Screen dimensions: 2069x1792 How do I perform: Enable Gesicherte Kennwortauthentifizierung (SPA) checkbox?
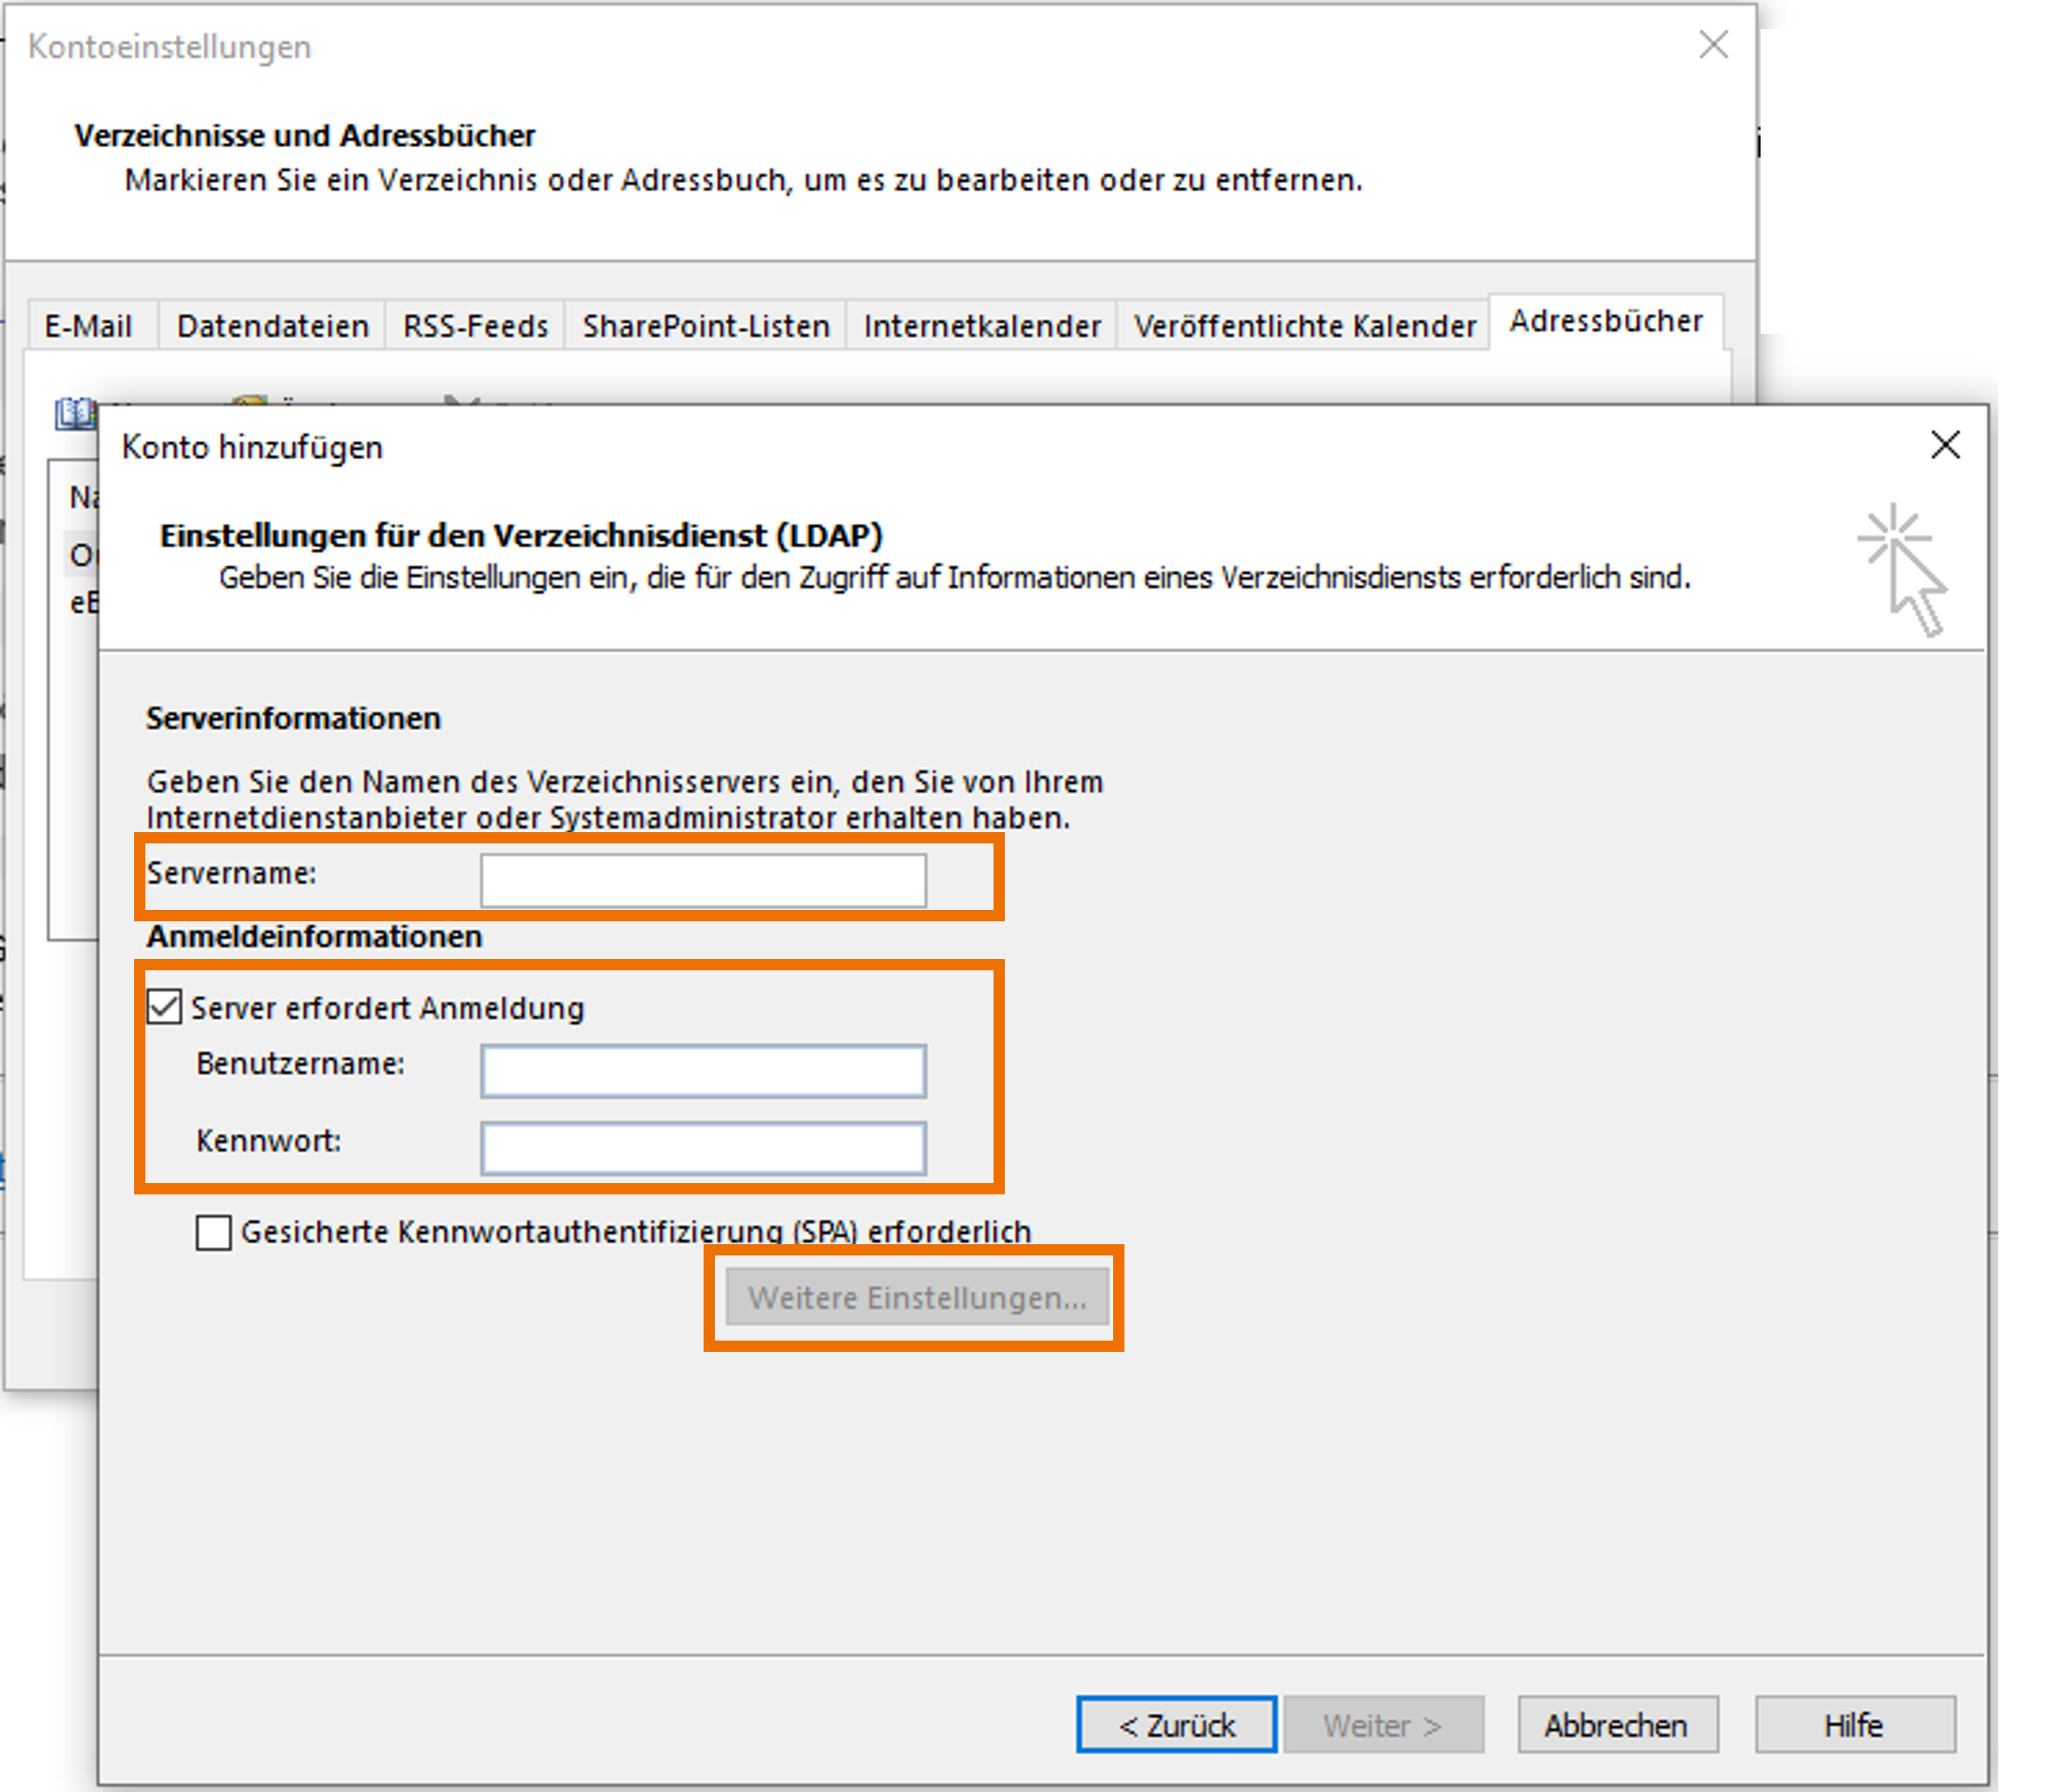(214, 1232)
